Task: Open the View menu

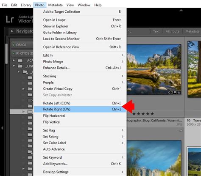Action: 70,5
